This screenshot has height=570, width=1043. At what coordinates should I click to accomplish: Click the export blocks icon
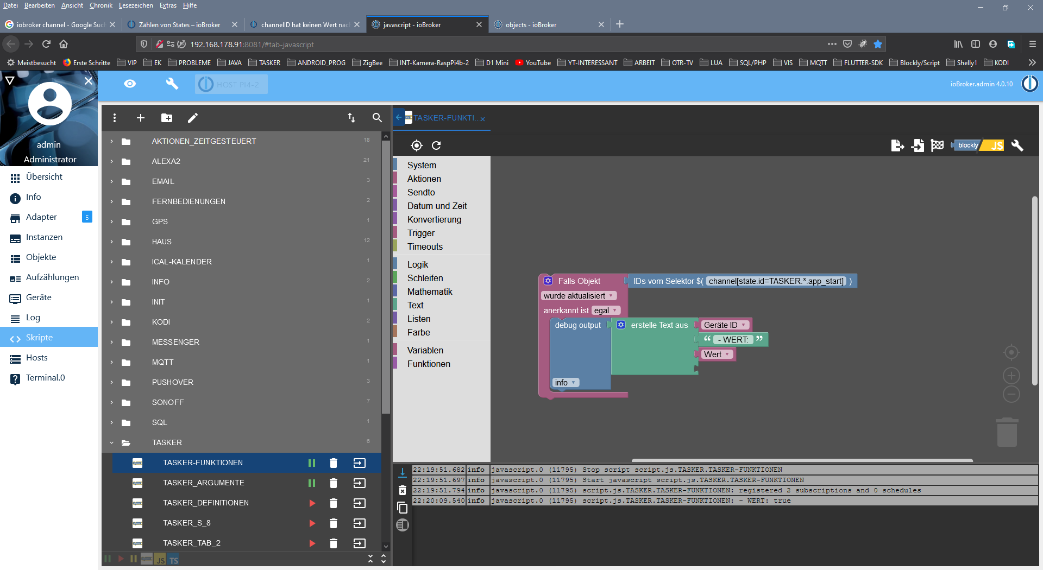(897, 145)
